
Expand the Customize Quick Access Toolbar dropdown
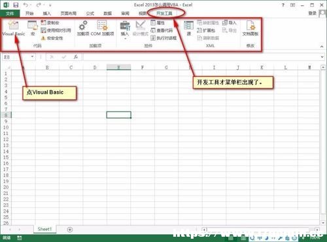tap(50, 5)
